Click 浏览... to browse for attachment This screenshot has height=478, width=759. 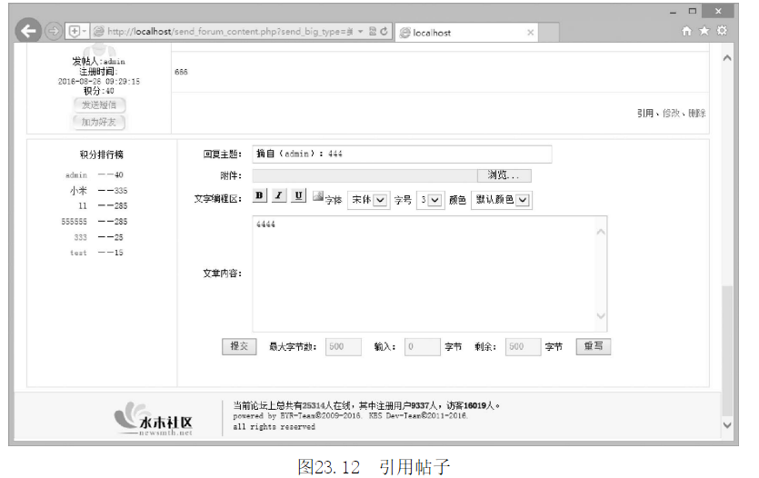(504, 175)
